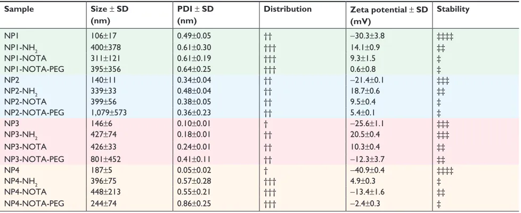Select the Stability column header
This screenshot has height=213, width=521.
(x=453, y=9)
